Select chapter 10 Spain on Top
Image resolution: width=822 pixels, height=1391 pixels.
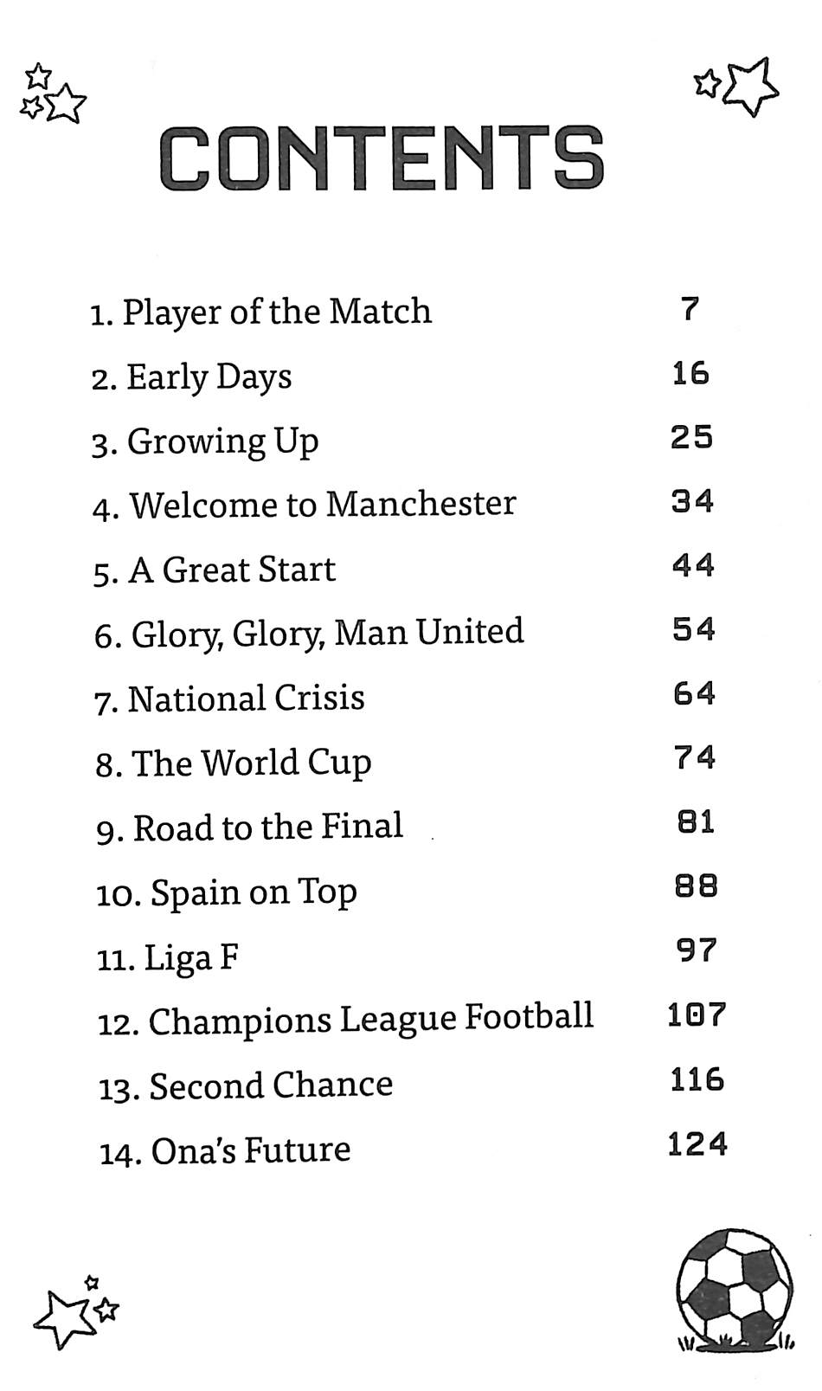tap(227, 892)
